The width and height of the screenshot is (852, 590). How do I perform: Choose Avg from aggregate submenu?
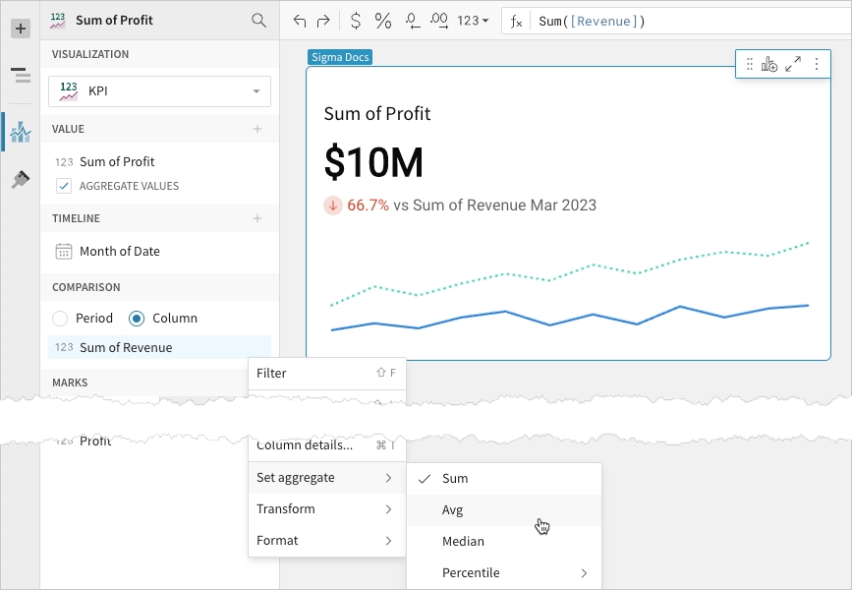[x=453, y=509]
